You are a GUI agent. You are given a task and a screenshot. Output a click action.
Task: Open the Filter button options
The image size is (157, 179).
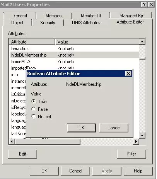[x=131, y=154]
